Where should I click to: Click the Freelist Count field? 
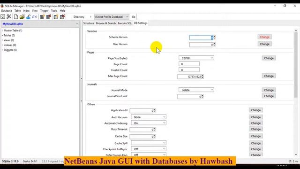pos(189,70)
